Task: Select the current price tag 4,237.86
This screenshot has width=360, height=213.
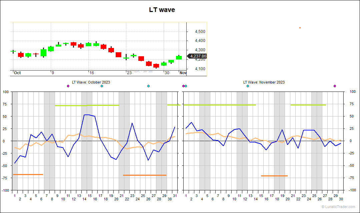Action: pos(198,56)
